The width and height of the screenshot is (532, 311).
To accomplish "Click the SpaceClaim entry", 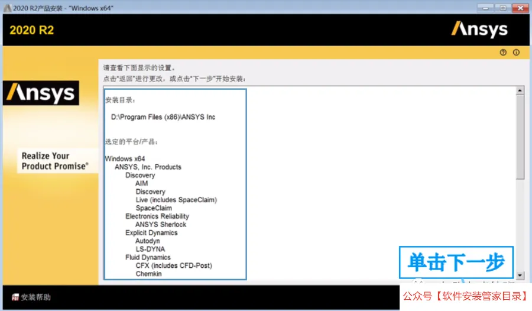I will click(x=154, y=208).
